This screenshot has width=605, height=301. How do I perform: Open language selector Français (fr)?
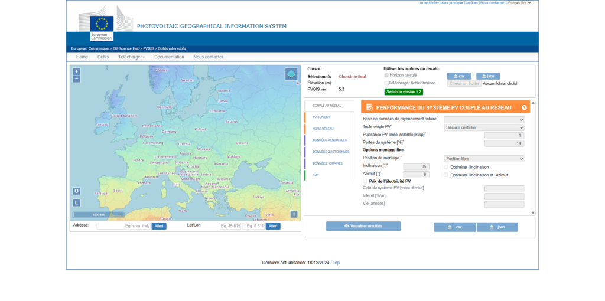click(x=519, y=3)
